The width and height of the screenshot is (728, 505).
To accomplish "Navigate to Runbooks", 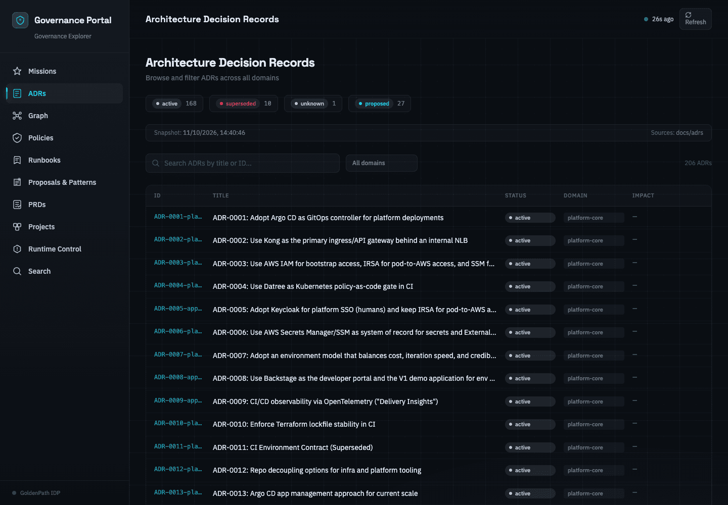I will point(64,160).
